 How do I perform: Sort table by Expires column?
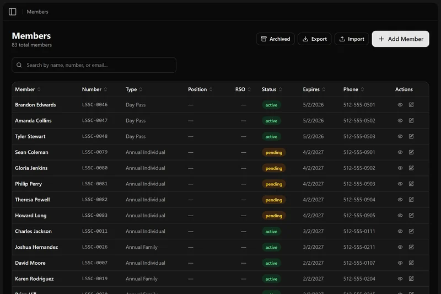(x=314, y=89)
